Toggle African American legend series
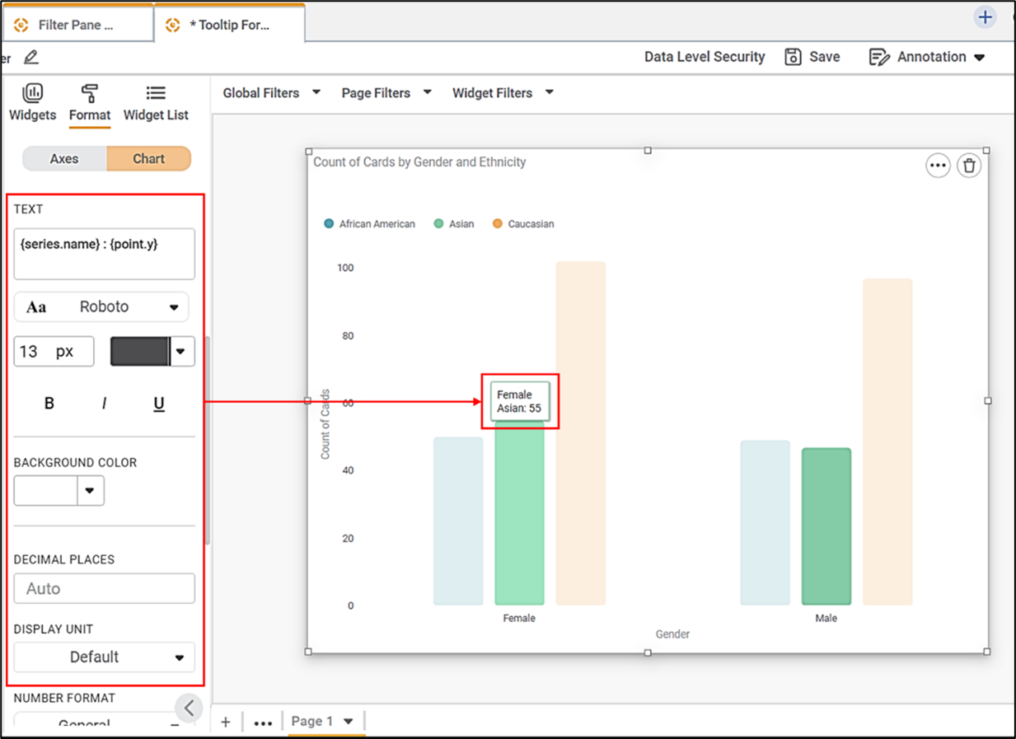 [370, 224]
